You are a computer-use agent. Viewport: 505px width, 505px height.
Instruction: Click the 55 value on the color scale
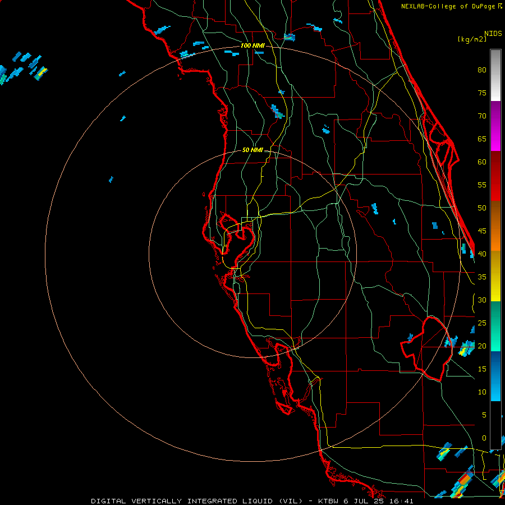(x=482, y=185)
